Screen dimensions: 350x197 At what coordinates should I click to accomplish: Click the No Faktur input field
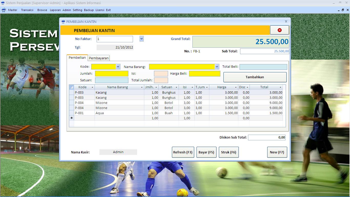click(x=115, y=39)
